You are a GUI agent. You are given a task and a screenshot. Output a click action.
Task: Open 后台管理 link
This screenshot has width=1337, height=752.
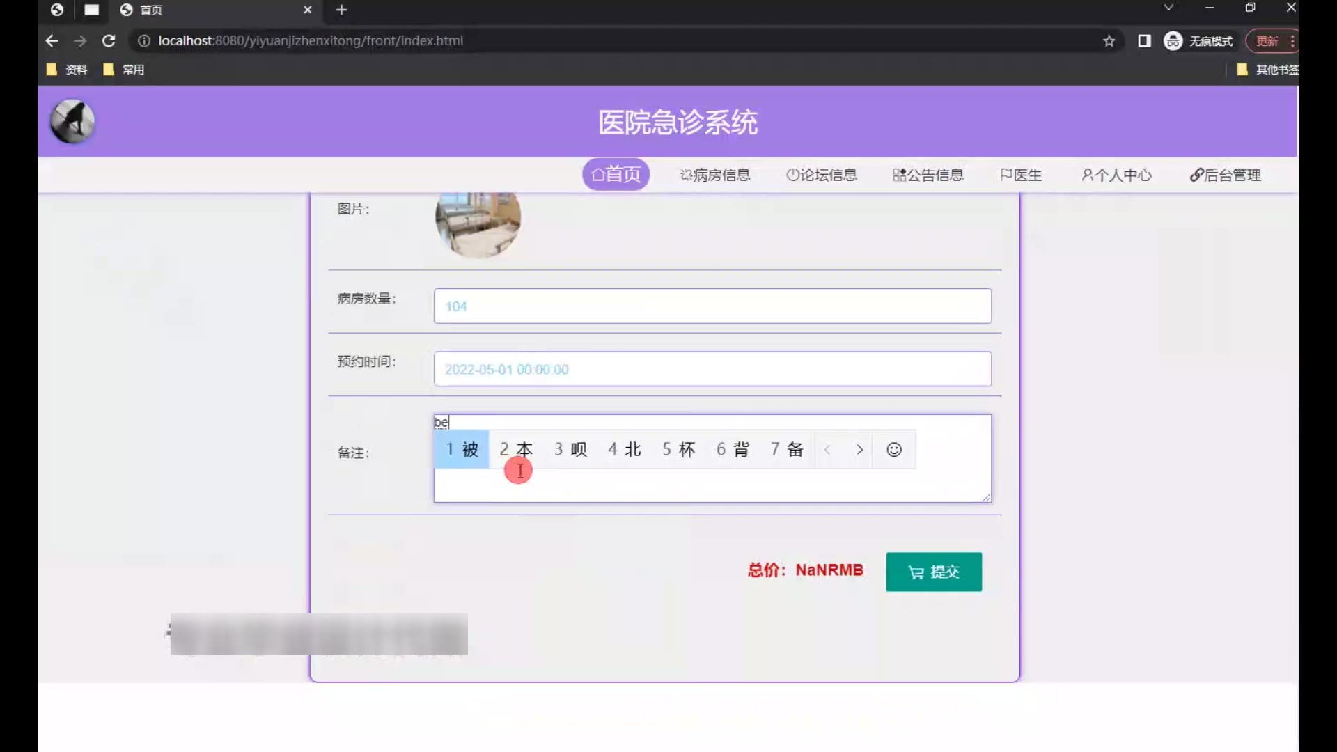point(1225,175)
